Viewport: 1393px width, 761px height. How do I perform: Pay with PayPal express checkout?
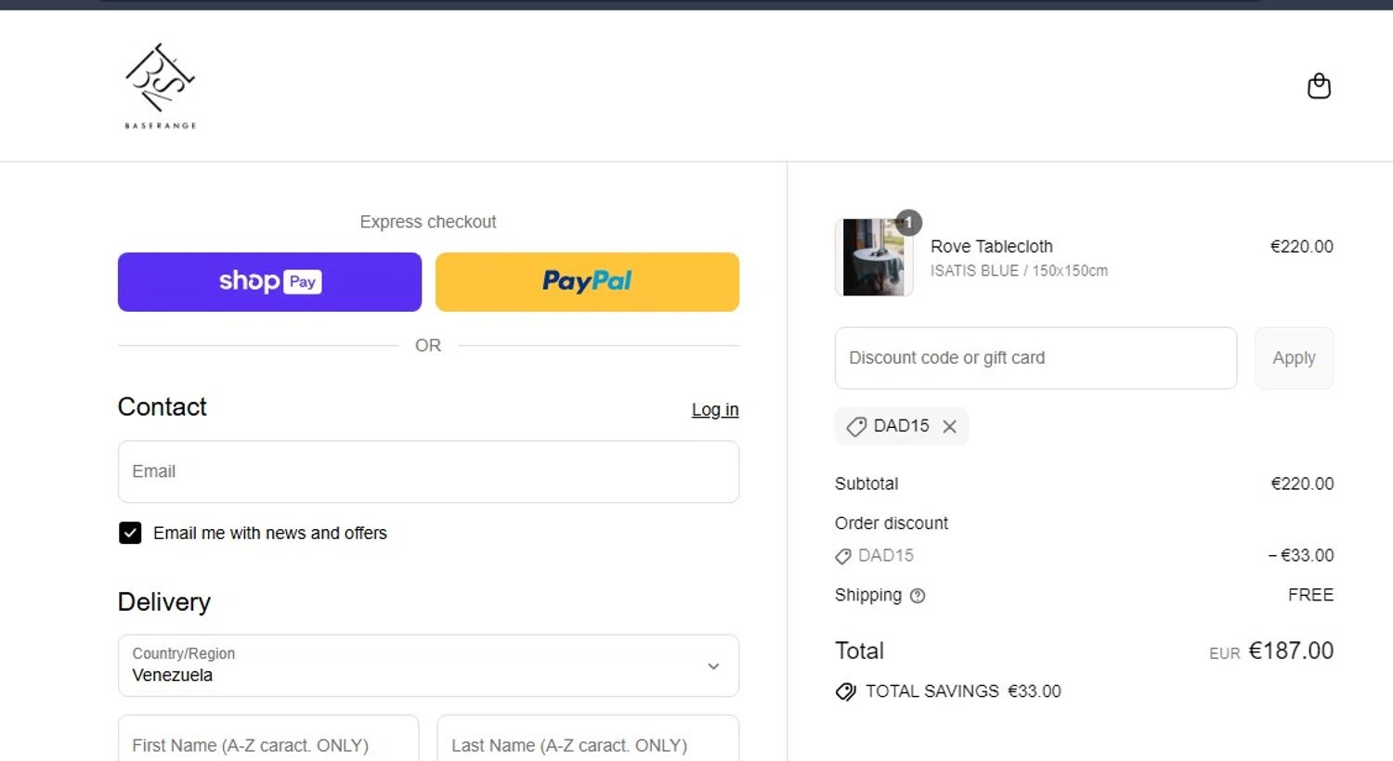587,282
